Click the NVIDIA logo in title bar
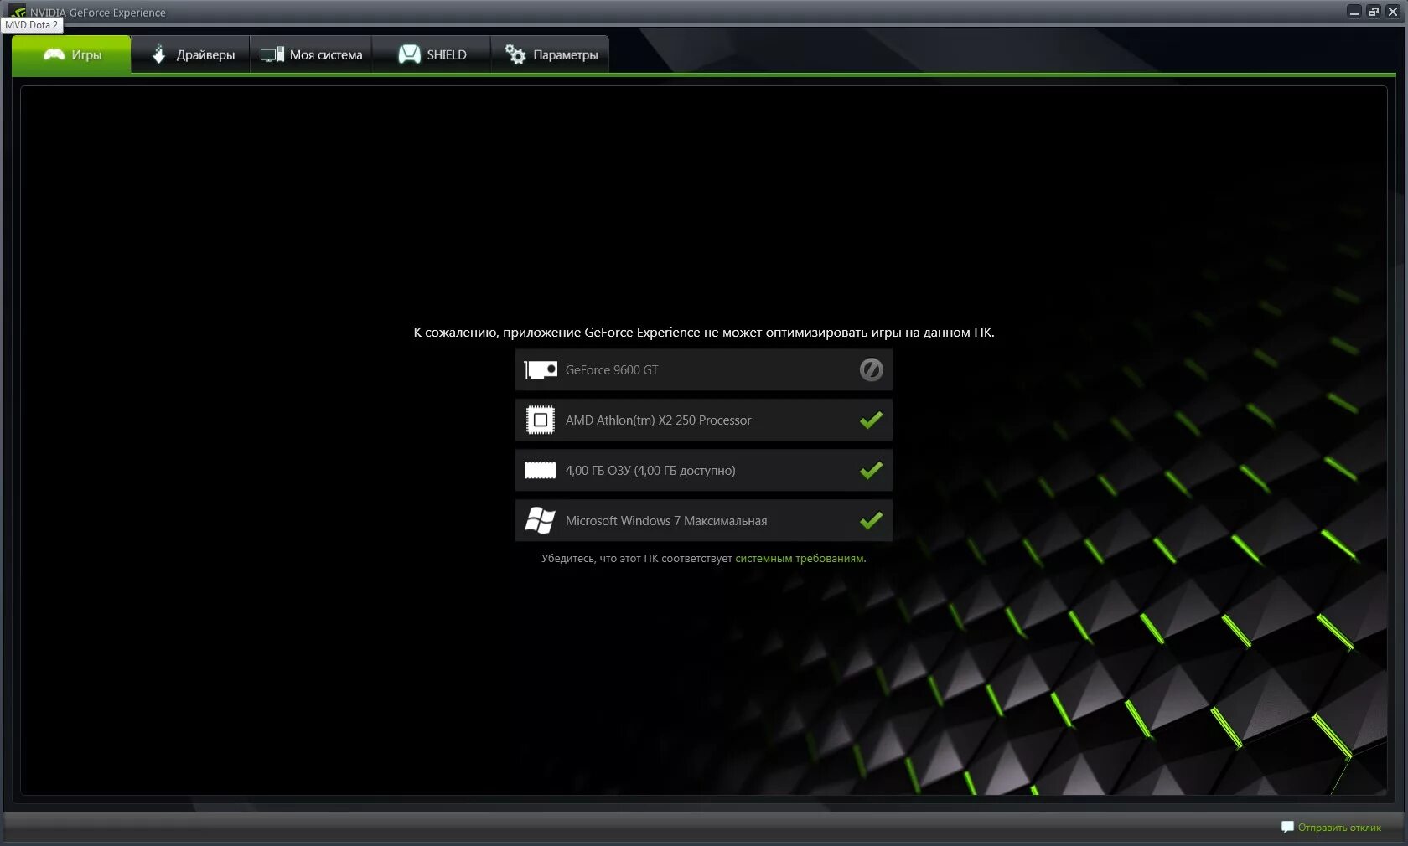 [18, 11]
